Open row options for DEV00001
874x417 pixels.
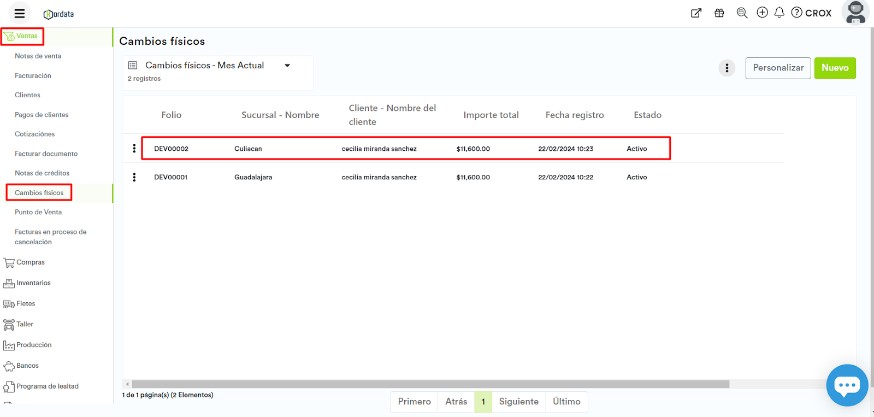coord(134,177)
